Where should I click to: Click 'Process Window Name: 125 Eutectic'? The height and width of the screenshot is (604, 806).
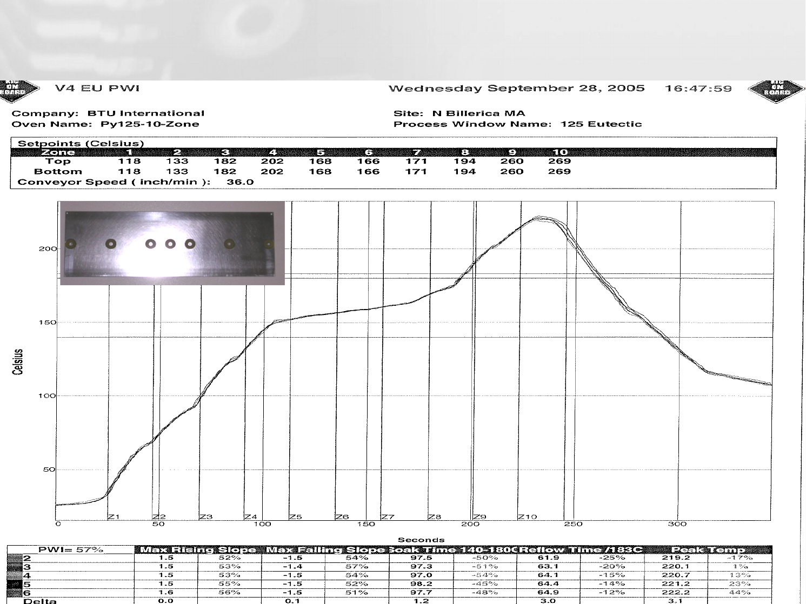coord(518,124)
